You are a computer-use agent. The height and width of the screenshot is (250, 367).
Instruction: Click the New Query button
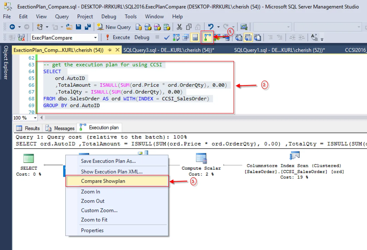coord(114,27)
